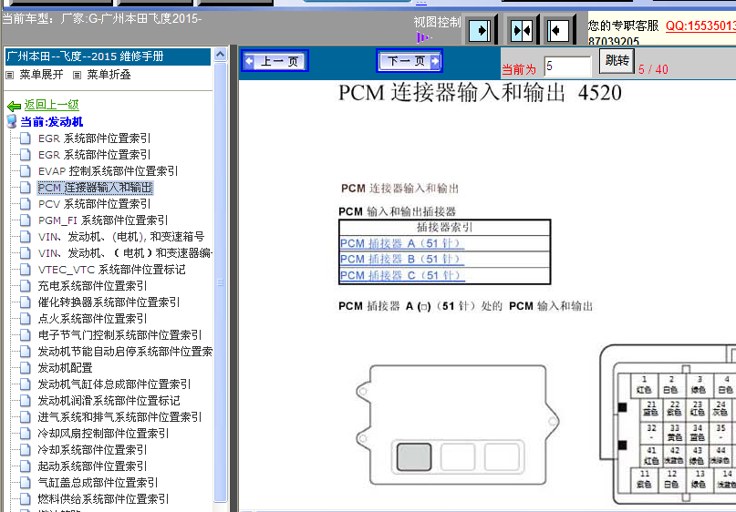
Task: Open PGM_FI 系统部件位置索引
Action: pyautogui.click(x=103, y=220)
